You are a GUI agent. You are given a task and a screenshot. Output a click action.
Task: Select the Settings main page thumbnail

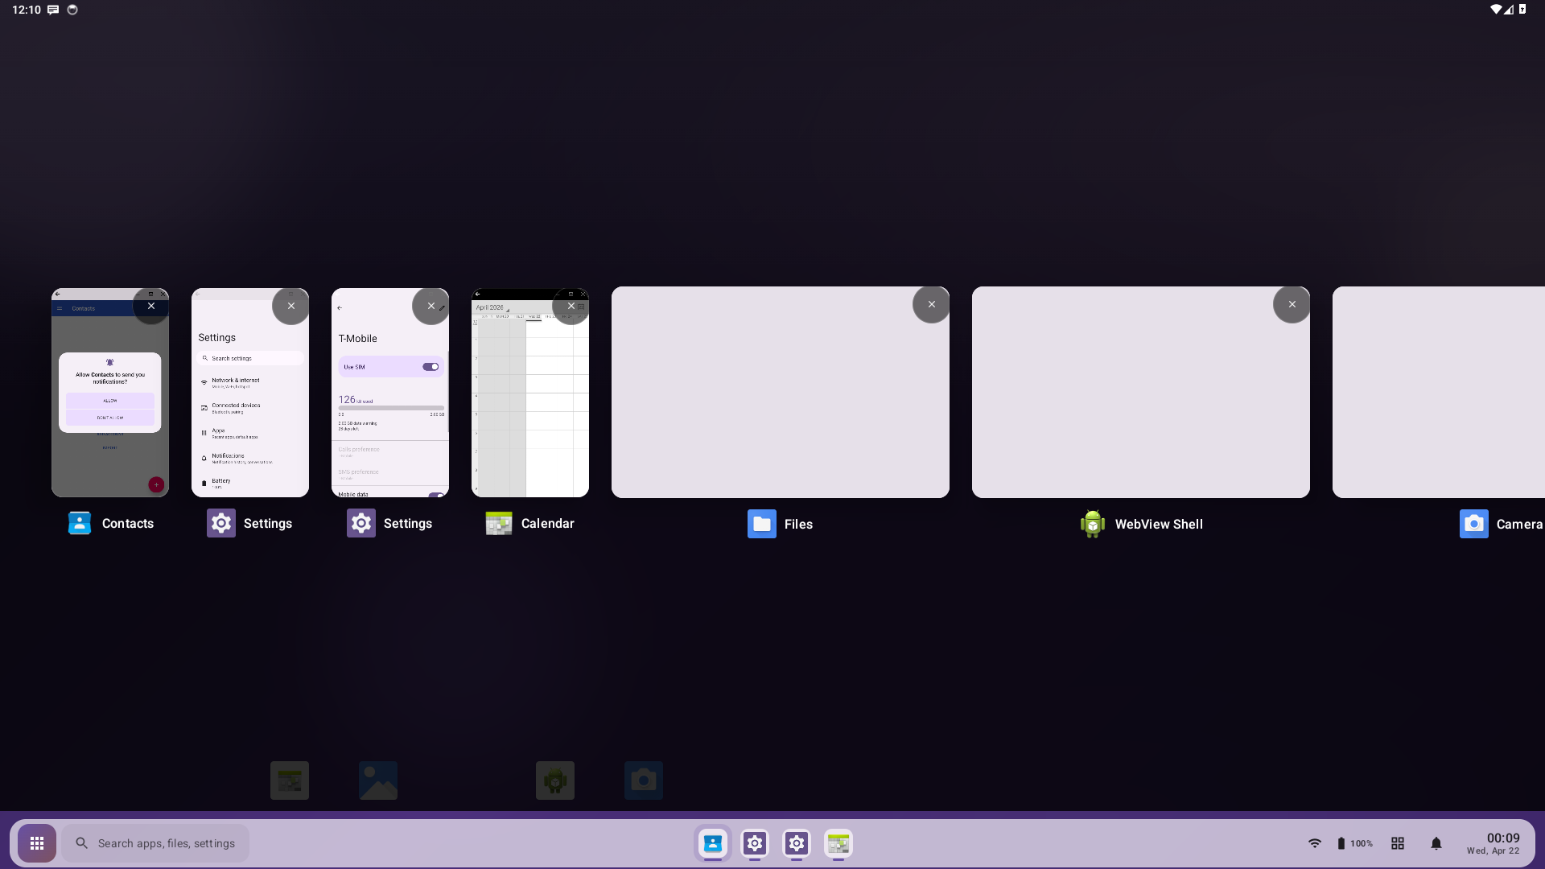(x=249, y=402)
